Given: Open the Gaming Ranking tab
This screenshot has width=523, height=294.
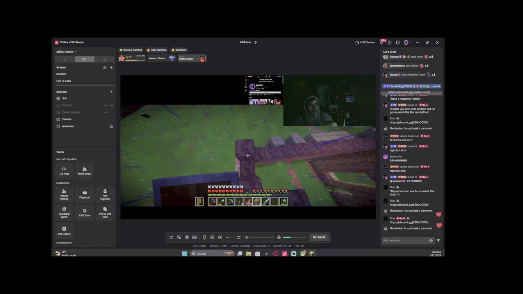Looking at the screenshot, I should coord(131,50).
